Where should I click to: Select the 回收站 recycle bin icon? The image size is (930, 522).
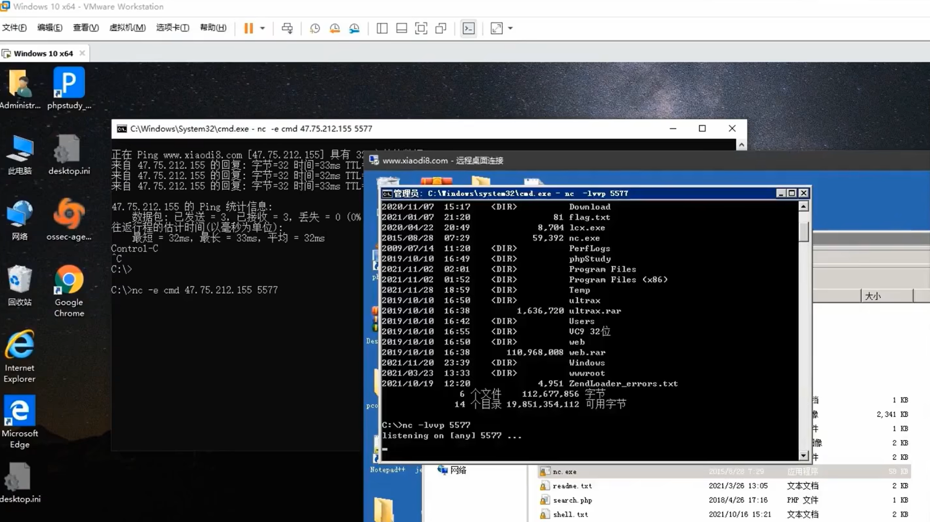(x=20, y=286)
